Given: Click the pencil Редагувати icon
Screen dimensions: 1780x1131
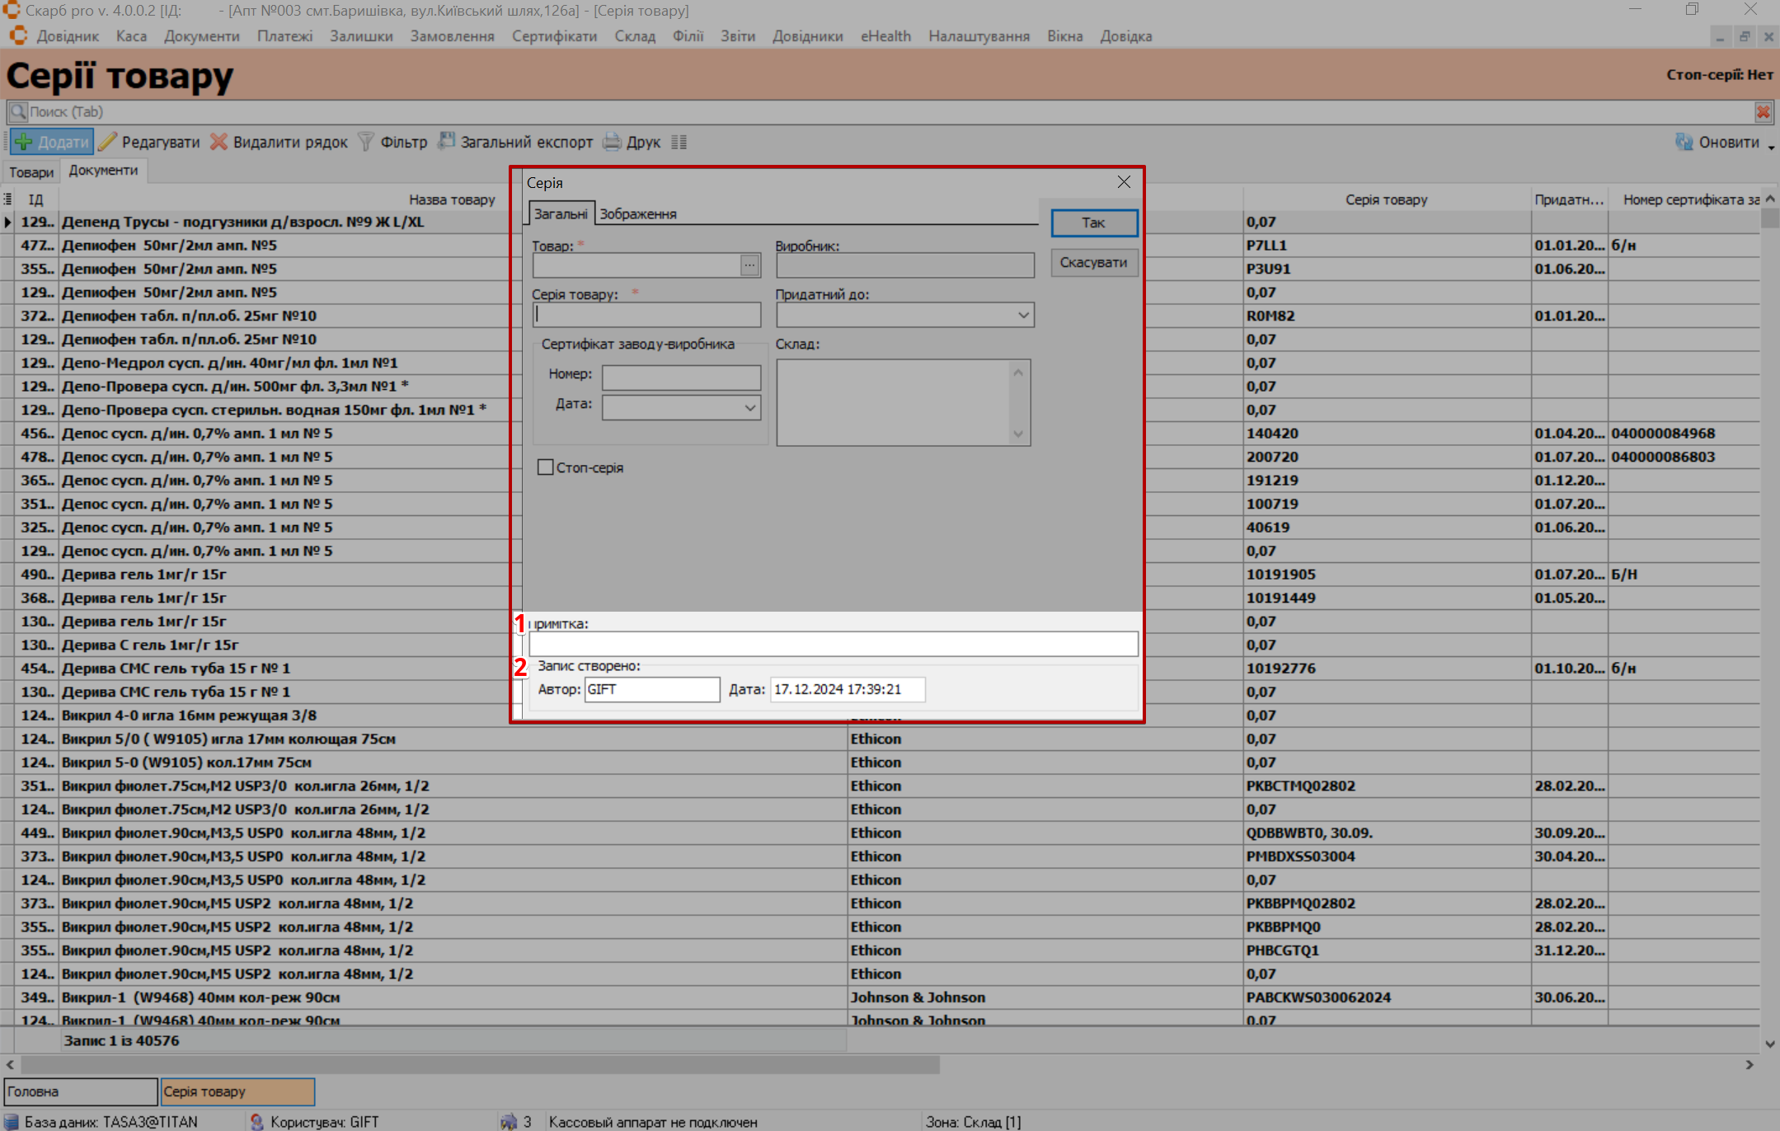Looking at the screenshot, I should (108, 142).
